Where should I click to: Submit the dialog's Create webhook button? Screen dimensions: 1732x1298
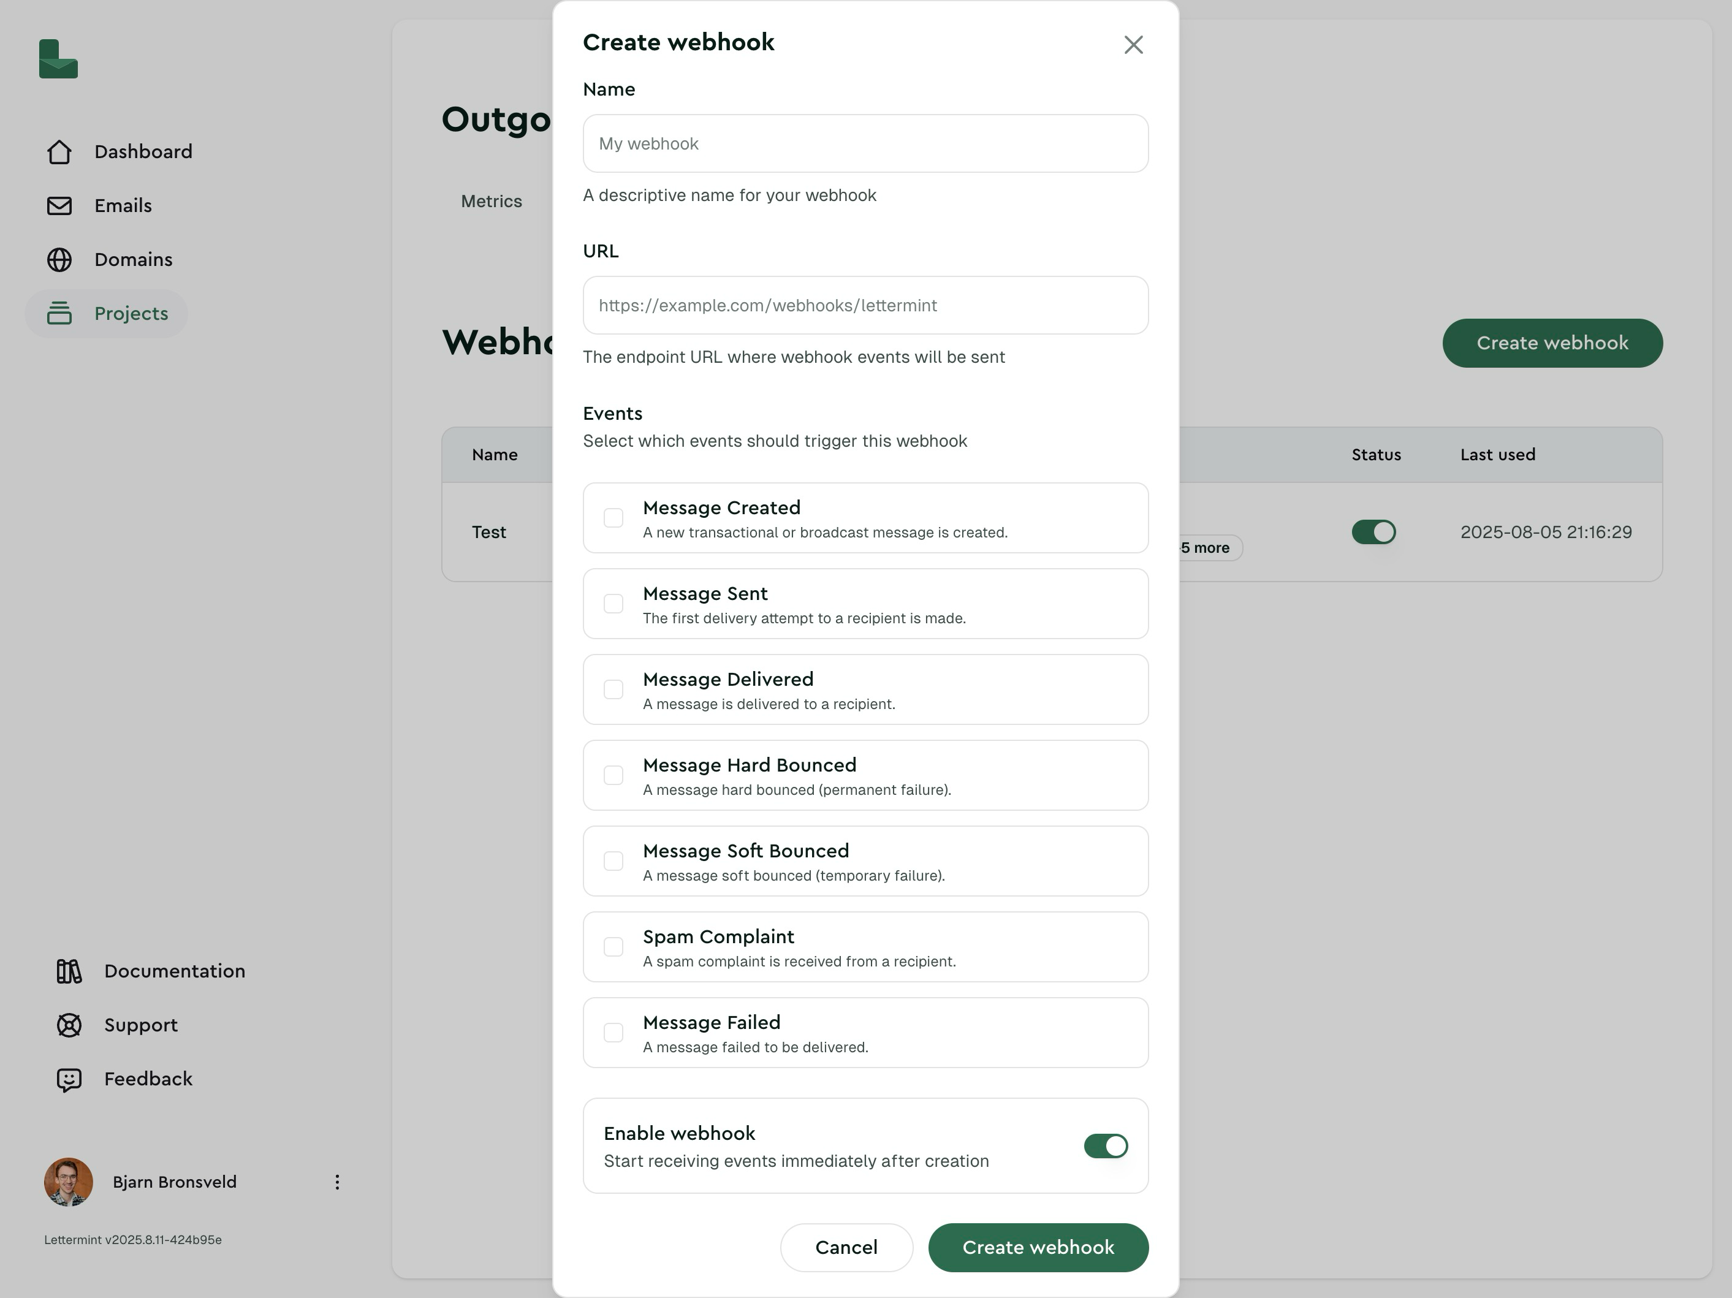point(1038,1248)
